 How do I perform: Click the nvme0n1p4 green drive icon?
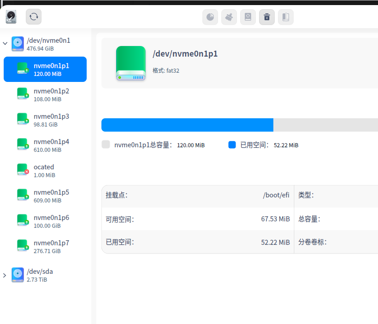pyautogui.click(x=23, y=144)
